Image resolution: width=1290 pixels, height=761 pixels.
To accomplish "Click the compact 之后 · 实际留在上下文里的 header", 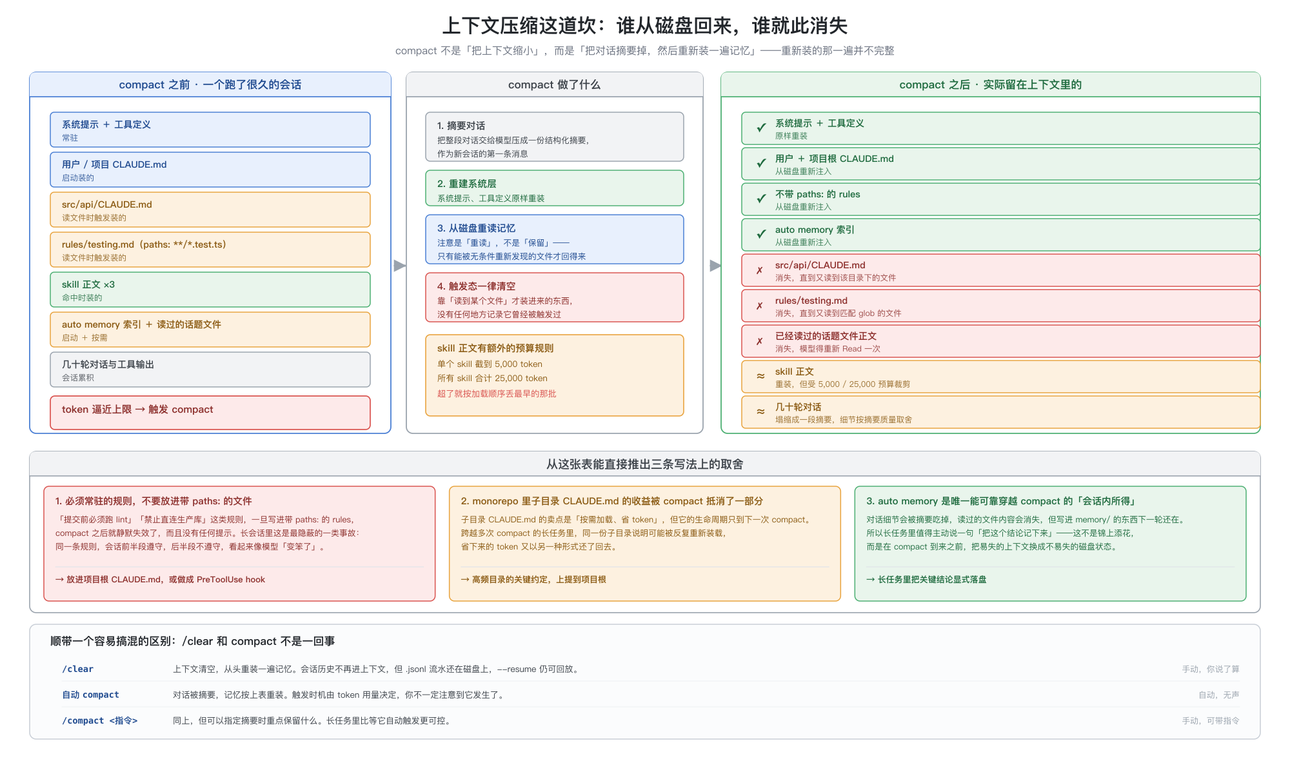I will pos(991,84).
